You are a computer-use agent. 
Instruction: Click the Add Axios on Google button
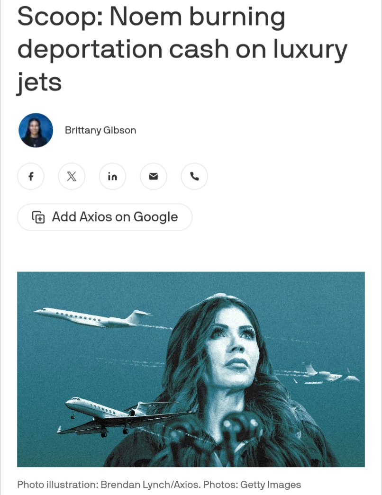tap(105, 217)
